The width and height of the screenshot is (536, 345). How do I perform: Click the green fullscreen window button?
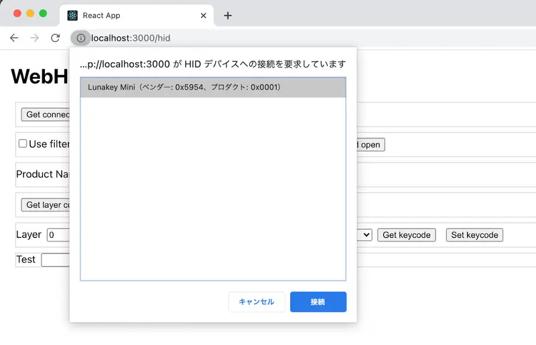[x=43, y=13]
